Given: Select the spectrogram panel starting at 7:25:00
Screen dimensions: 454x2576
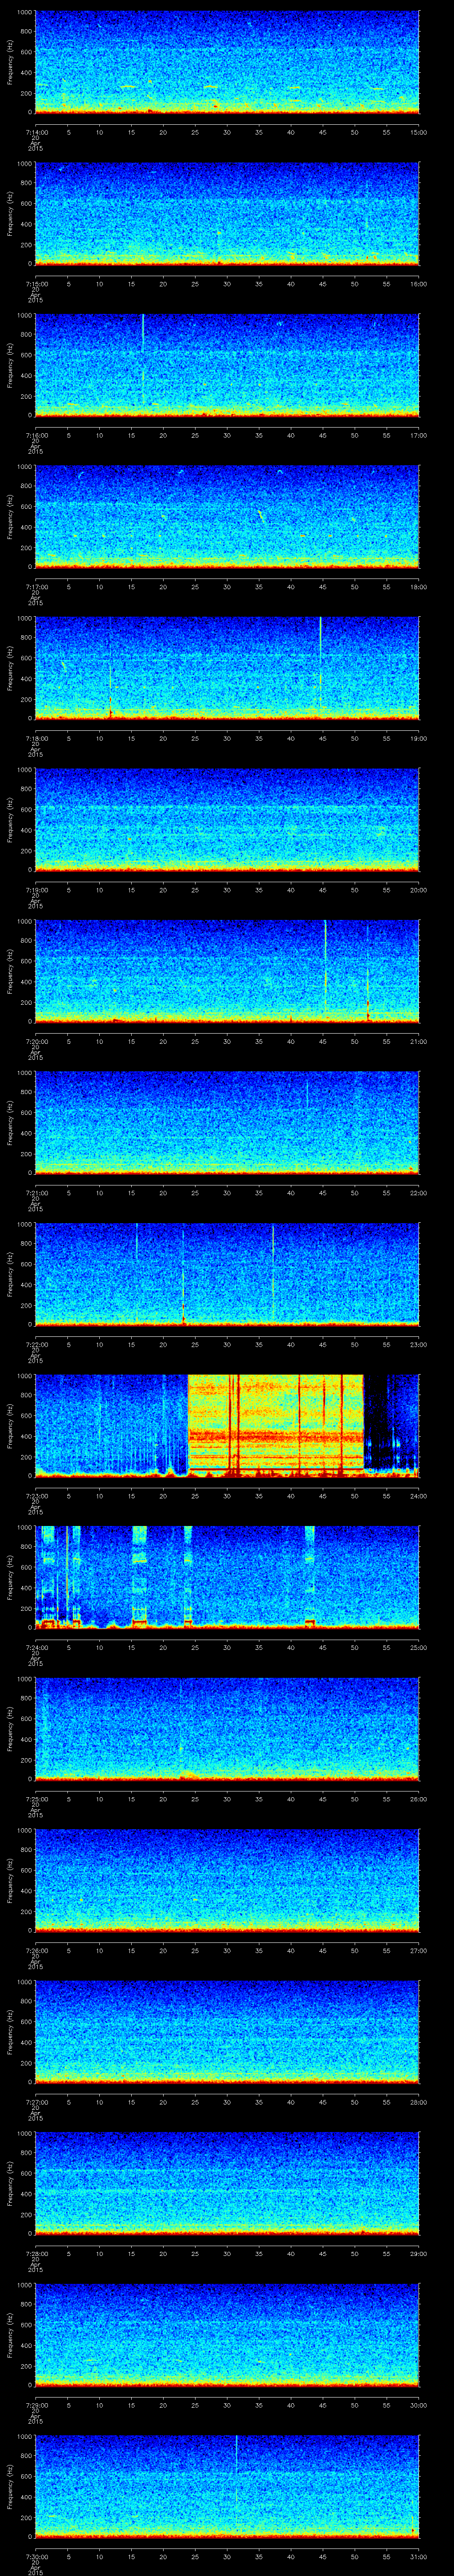Looking at the screenshot, I should [227, 1728].
